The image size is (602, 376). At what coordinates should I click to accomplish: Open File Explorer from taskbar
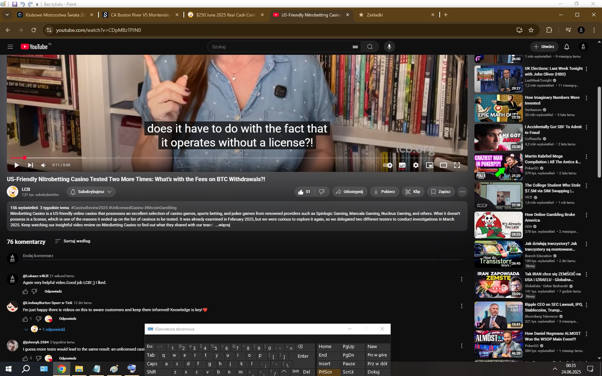click(79, 368)
